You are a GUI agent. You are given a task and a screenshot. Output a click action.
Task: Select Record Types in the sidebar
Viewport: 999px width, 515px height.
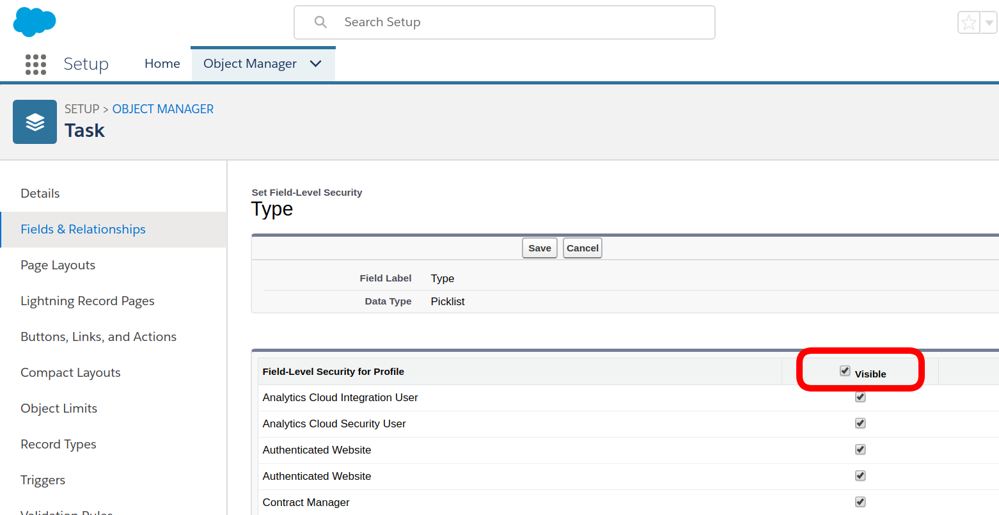[59, 444]
